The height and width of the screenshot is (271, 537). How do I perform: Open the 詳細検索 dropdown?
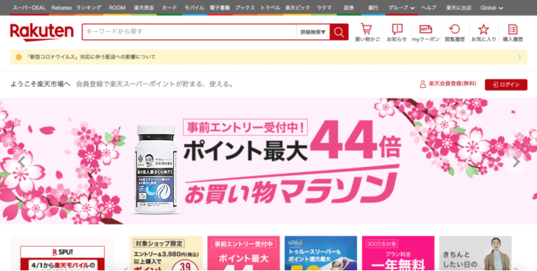313,32
